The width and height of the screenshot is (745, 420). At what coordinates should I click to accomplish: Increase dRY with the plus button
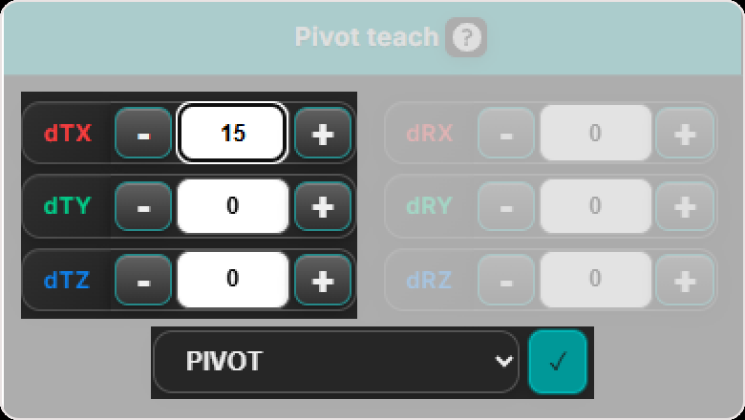685,206
